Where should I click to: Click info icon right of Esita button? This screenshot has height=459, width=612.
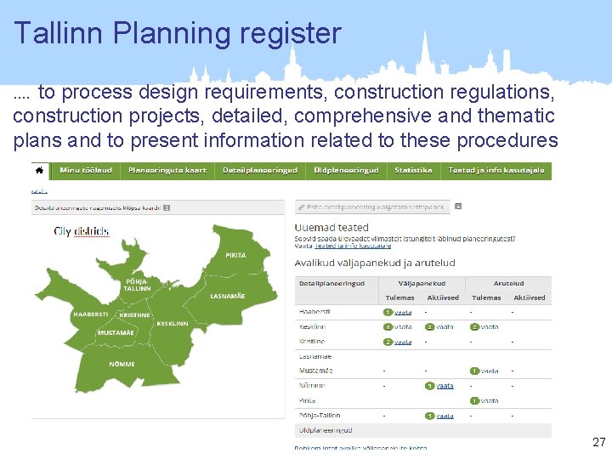coord(459,207)
